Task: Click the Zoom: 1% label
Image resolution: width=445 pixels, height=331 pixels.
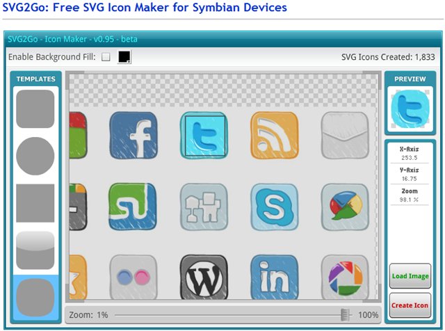Action: coord(88,315)
